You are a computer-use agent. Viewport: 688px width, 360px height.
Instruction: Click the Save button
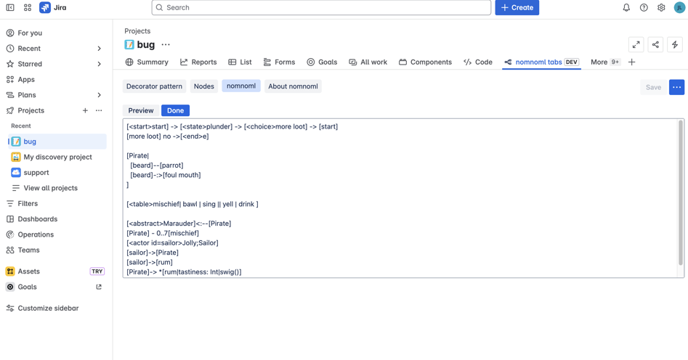click(x=653, y=87)
